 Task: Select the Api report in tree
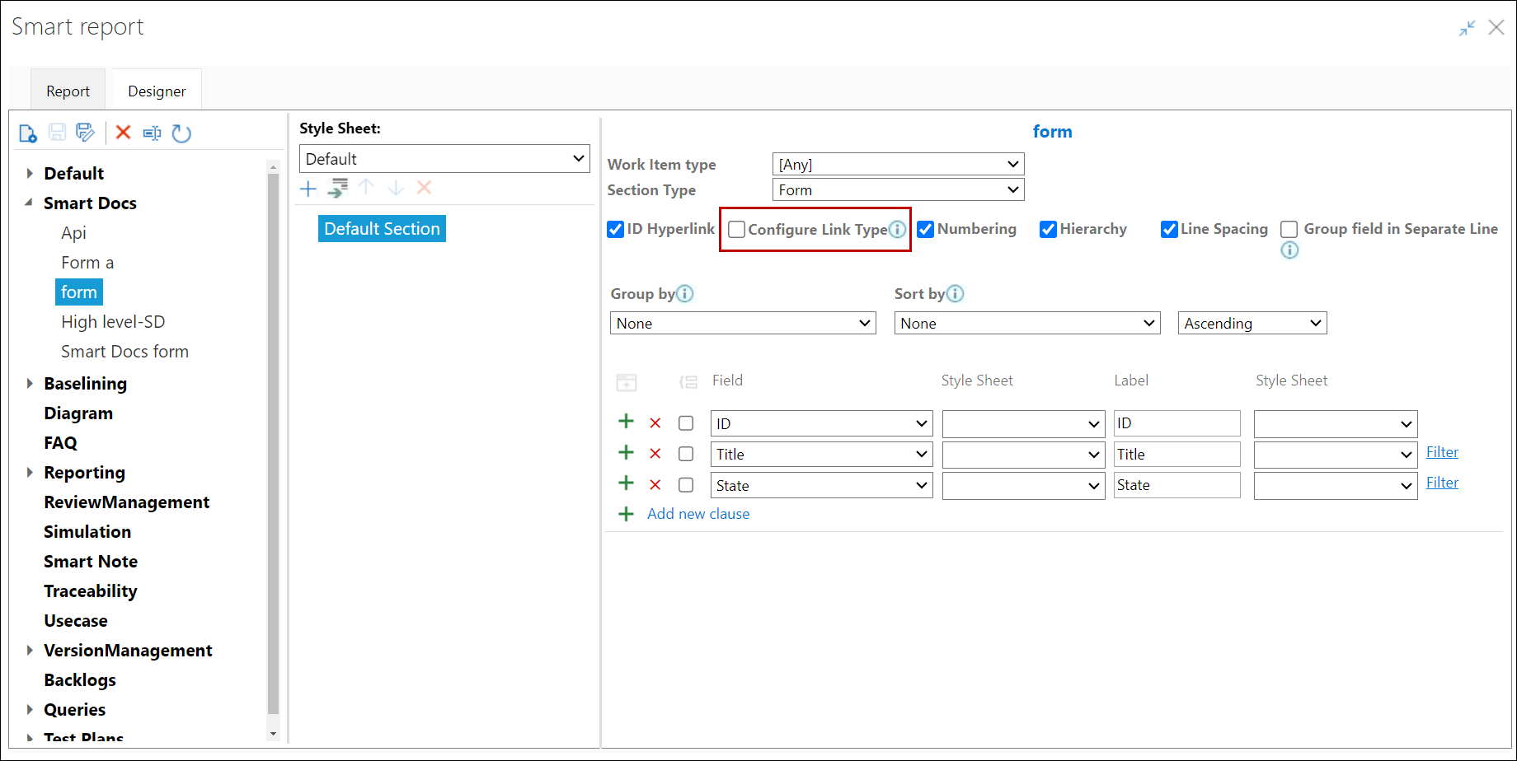(73, 233)
